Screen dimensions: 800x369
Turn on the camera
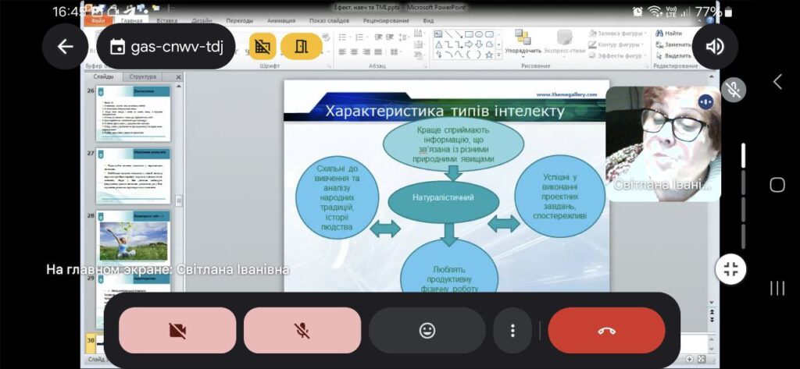[177, 330]
